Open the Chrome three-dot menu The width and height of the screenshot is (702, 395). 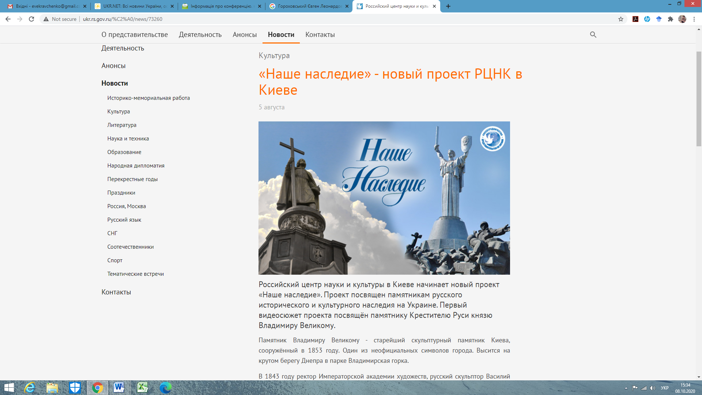pyautogui.click(x=694, y=19)
